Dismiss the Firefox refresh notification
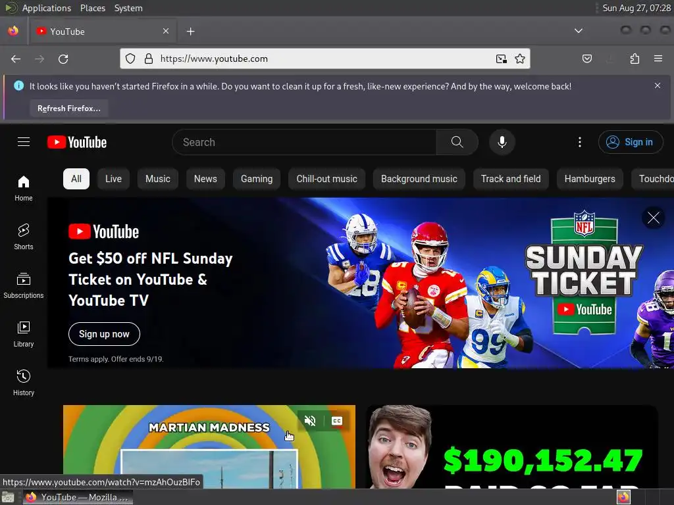Image resolution: width=674 pixels, height=505 pixels. (x=658, y=85)
